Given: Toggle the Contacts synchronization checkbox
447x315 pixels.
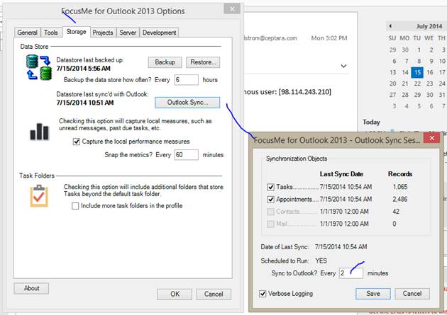Looking at the screenshot, I should [x=270, y=212].
